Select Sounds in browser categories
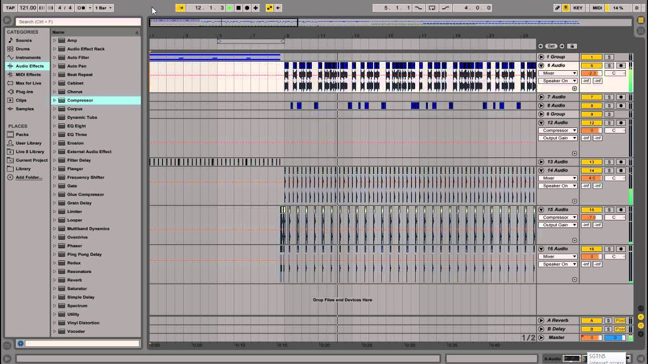Screen dimensions: 648x364 [23, 40]
